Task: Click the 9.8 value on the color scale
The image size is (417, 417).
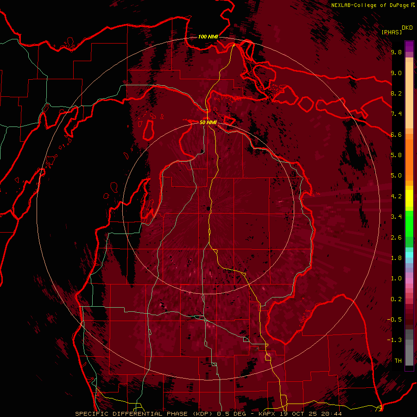Action: [x=396, y=52]
